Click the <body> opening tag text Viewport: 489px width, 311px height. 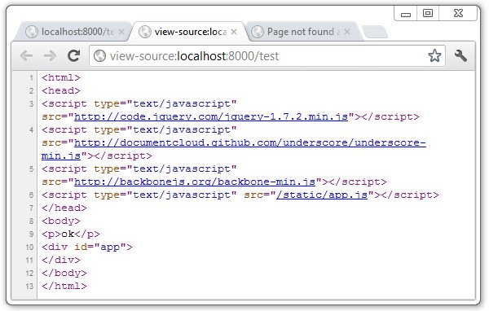pyautogui.click(x=61, y=221)
